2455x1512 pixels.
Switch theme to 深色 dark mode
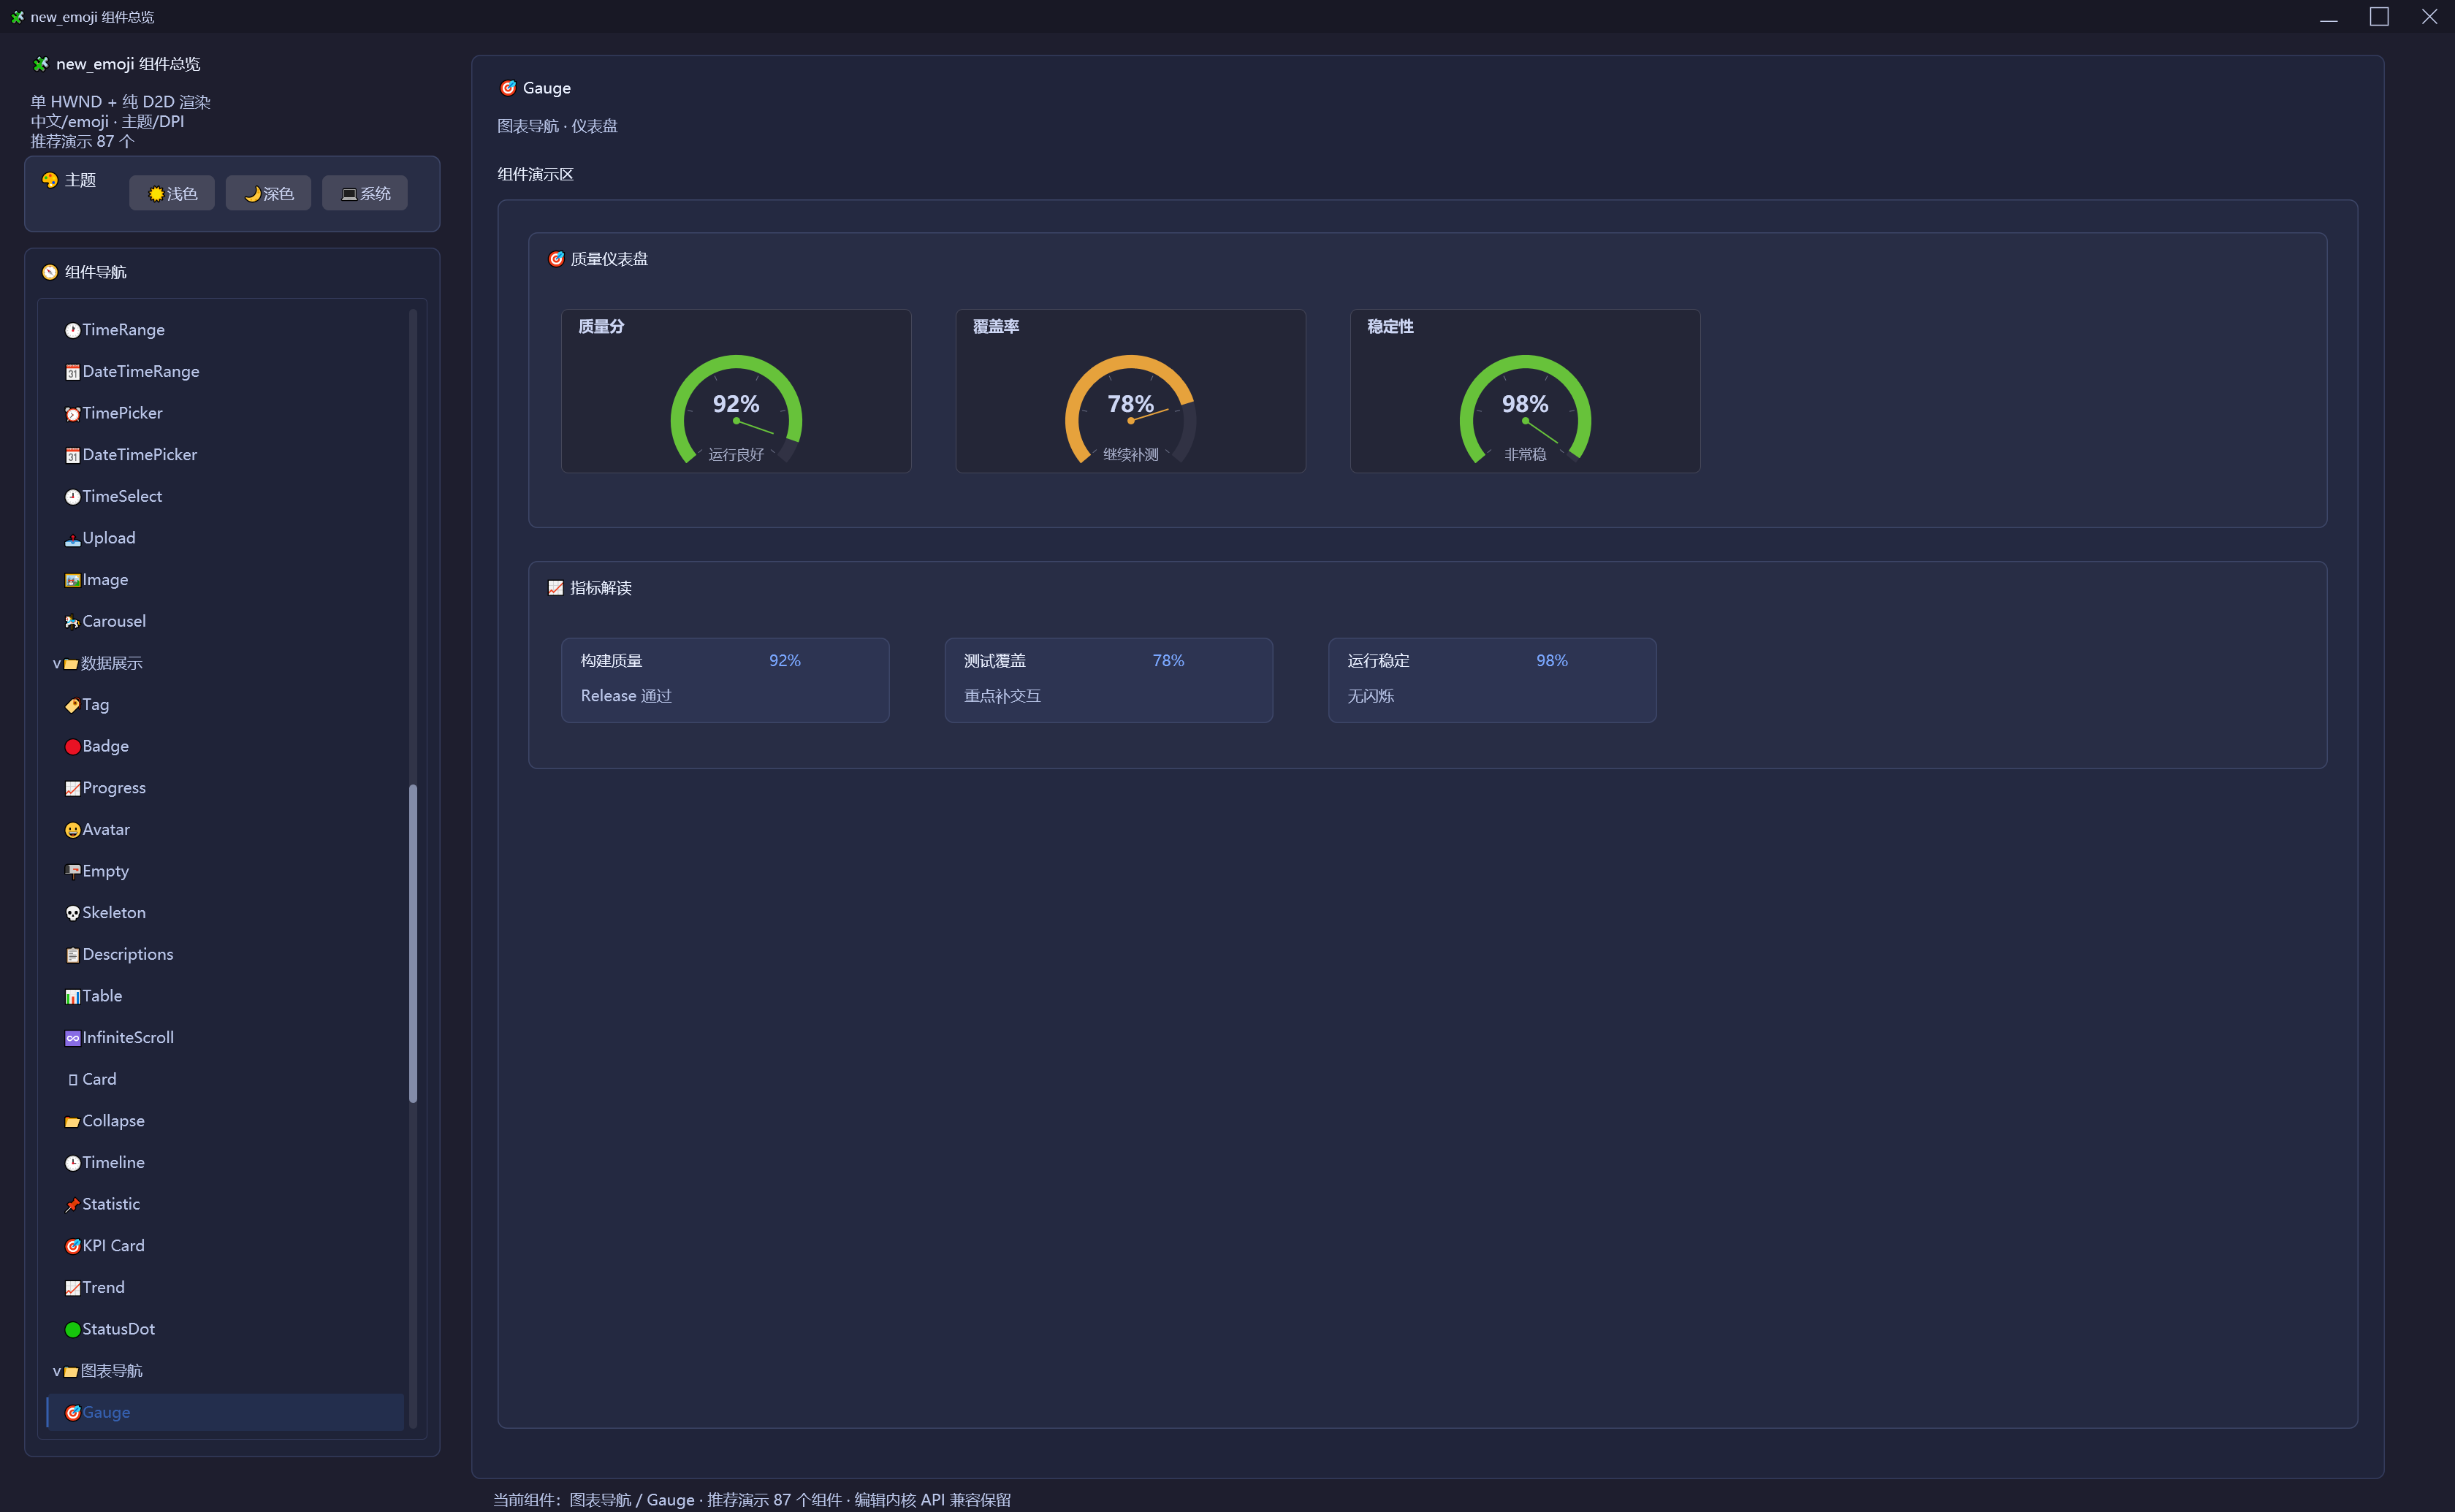click(x=268, y=193)
